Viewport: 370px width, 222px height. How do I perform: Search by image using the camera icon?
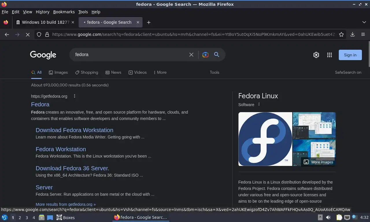206,55
